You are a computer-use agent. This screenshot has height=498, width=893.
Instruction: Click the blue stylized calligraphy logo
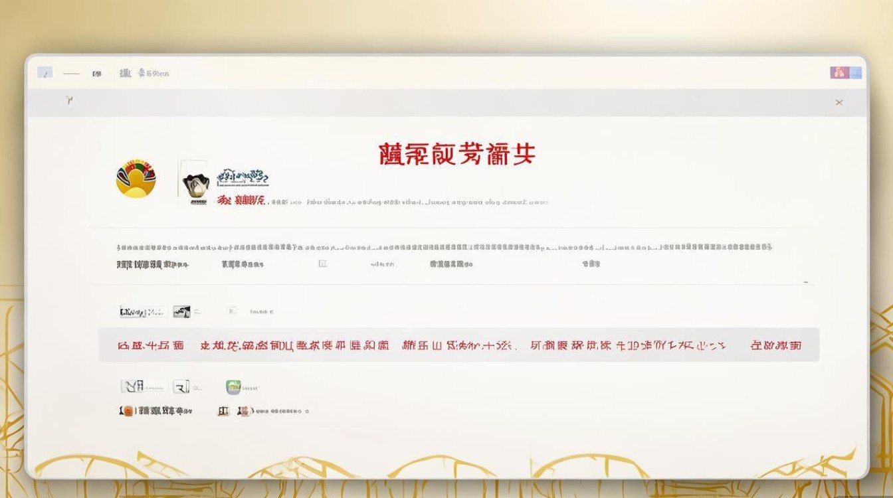coord(243,175)
